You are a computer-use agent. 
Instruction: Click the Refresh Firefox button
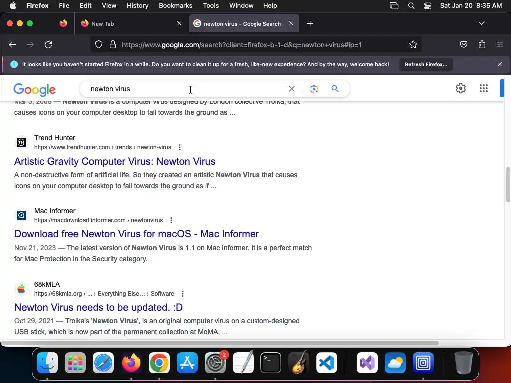click(x=426, y=64)
